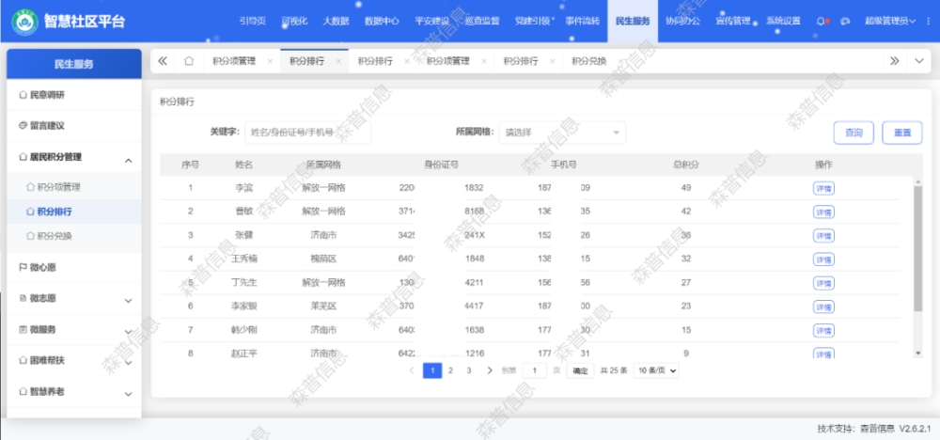Click the 查询 search button

(x=854, y=133)
